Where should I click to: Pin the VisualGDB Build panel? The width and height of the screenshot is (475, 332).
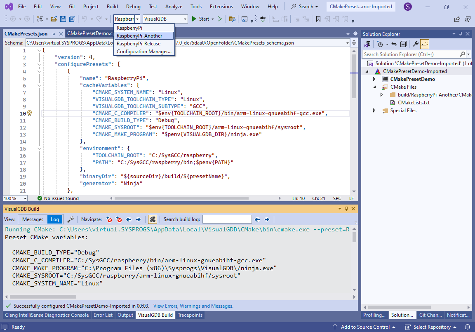346,209
